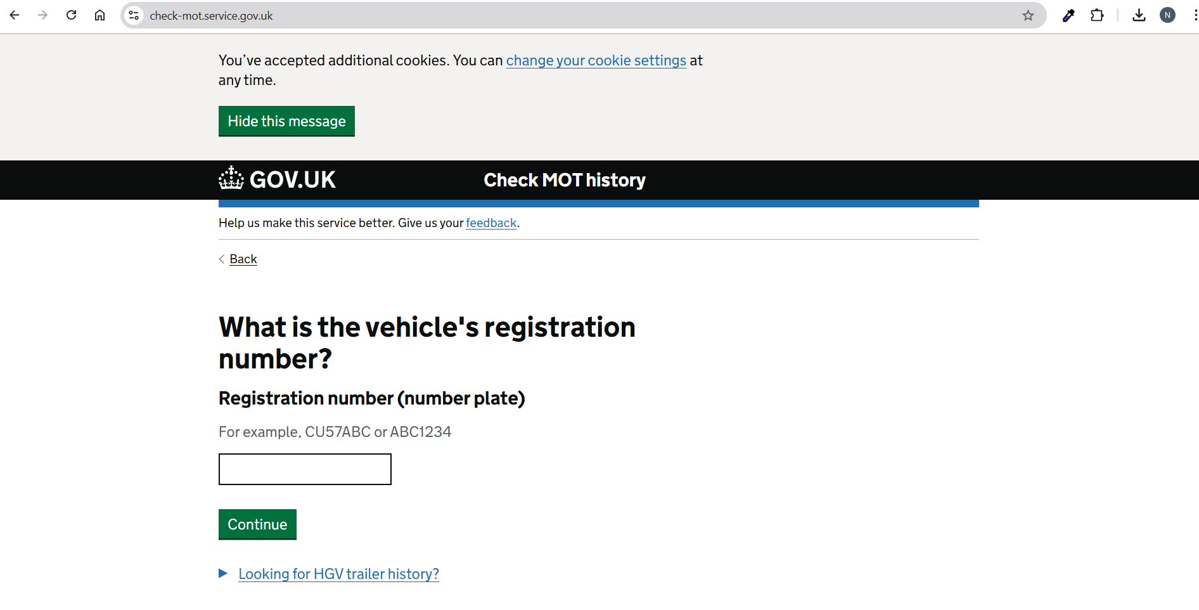This screenshot has width=1199, height=610.
Task: Hide the cookie message
Action: click(286, 121)
